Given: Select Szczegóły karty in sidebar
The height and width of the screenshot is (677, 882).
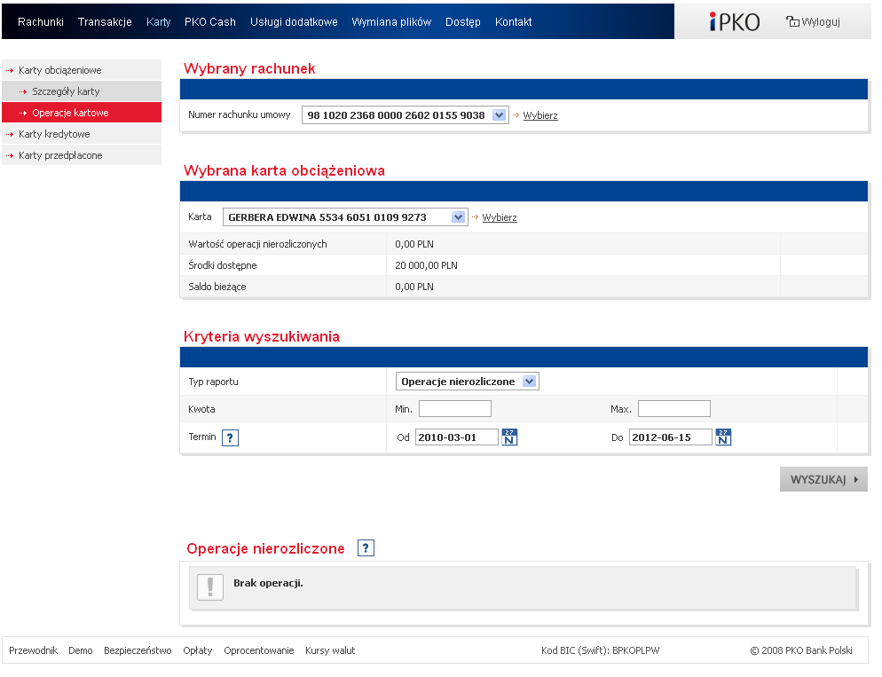Looking at the screenshot, I should pyautogui.click(x=82, y=91).
